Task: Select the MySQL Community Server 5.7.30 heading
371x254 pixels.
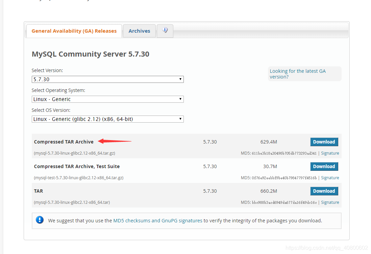Action: 90,54
